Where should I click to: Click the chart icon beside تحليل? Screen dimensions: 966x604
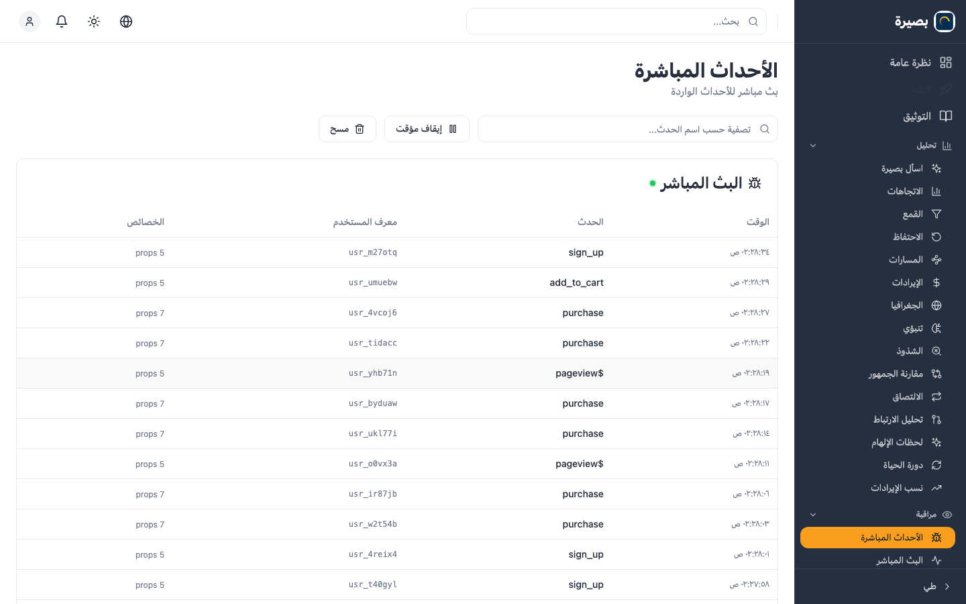[x=947, y=146]
